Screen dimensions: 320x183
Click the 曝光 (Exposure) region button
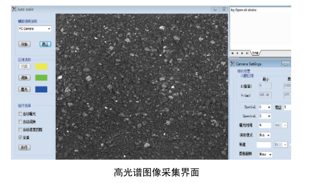pyautogui.click(x=24, y=89)
